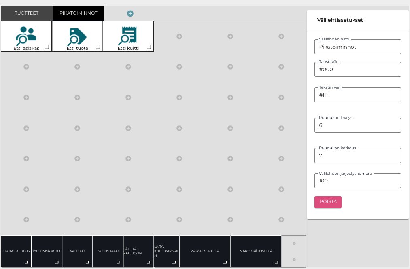The width and height of the screenshot is (410, 269).
Task: Click the Kirjaudu ulos button
Action: point(16,251)
